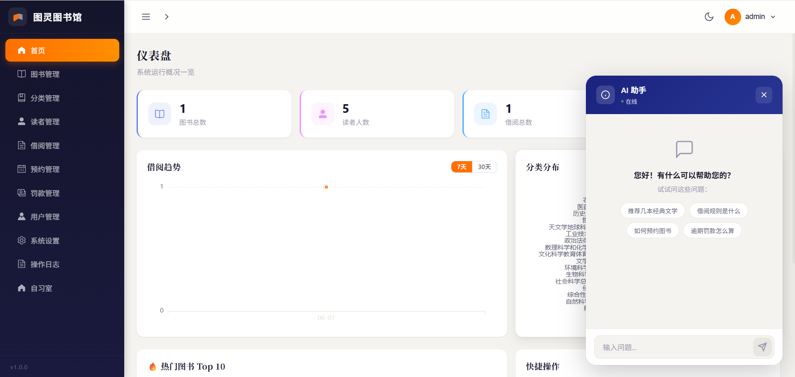Open 借阅管理 in the sidebar
795x377 pixels.
coord(62,146)
